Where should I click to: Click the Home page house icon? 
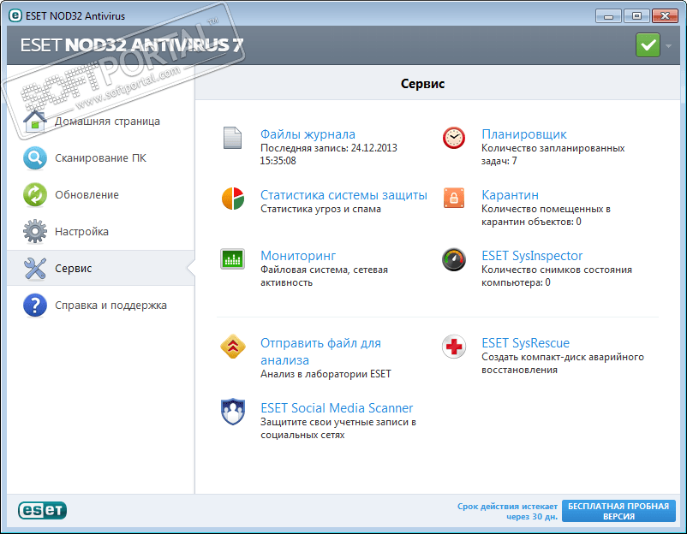(35, 122)
